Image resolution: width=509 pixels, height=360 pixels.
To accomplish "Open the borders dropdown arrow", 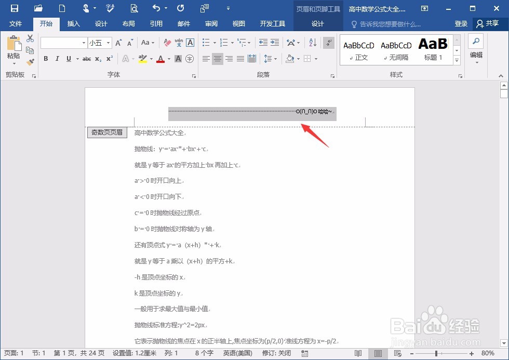I will (x=316, y=59).
